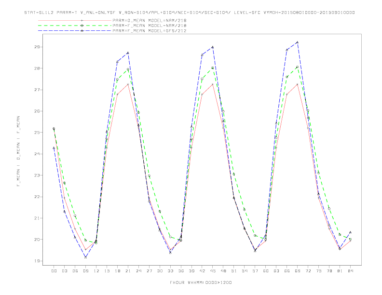The image size is (382, 295).
Task: Click y-axis tick label 23
Action: (37, 175)
